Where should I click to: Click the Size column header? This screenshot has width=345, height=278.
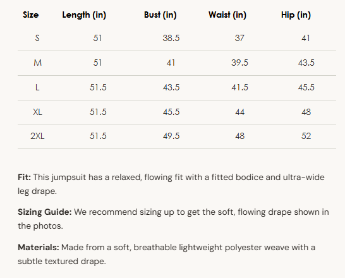coord(31,15)
